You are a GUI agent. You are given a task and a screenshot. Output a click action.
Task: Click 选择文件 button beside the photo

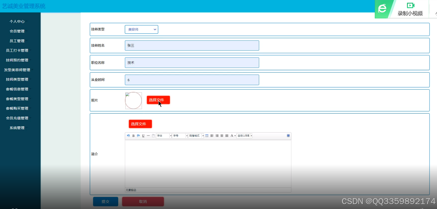(x=158, y=100)
